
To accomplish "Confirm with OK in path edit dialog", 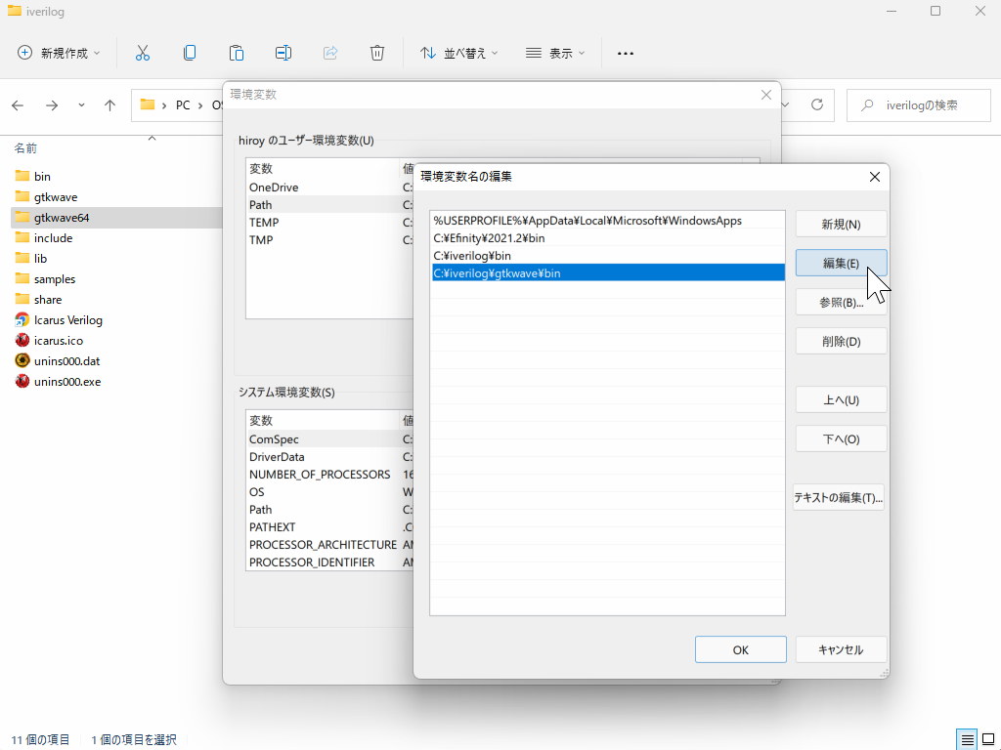I will click(x=741, y=649).
